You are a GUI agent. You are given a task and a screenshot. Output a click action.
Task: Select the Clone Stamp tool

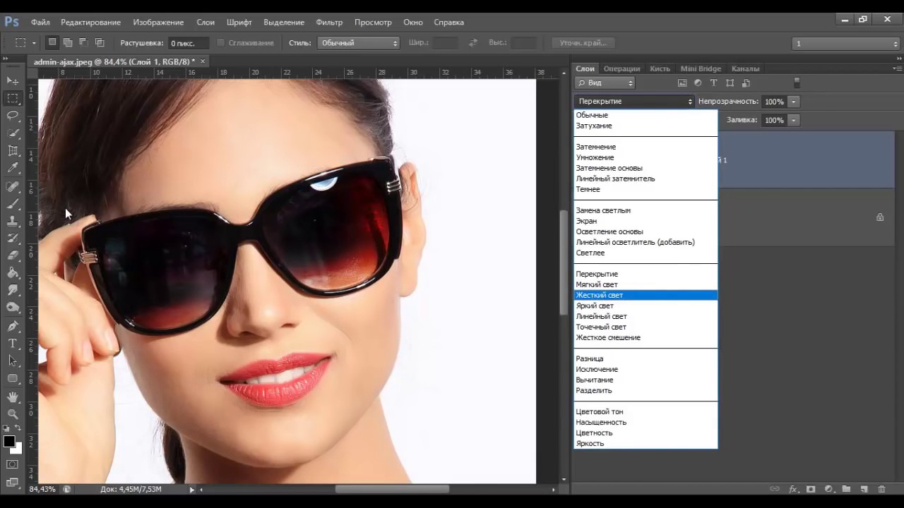click(x=13, y=221)
